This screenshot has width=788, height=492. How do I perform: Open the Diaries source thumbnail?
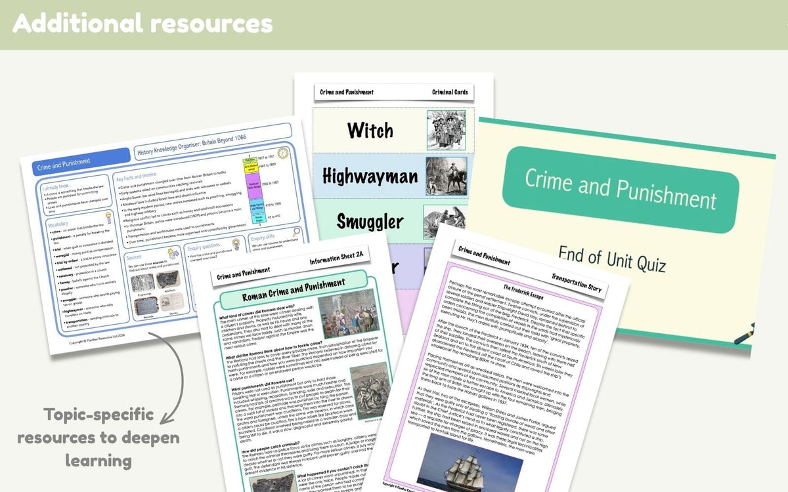(x=171, y=301)
